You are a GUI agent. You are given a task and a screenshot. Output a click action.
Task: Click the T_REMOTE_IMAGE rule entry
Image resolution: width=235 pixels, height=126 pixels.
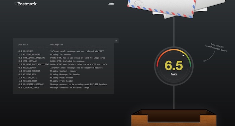tap(31, 88)
